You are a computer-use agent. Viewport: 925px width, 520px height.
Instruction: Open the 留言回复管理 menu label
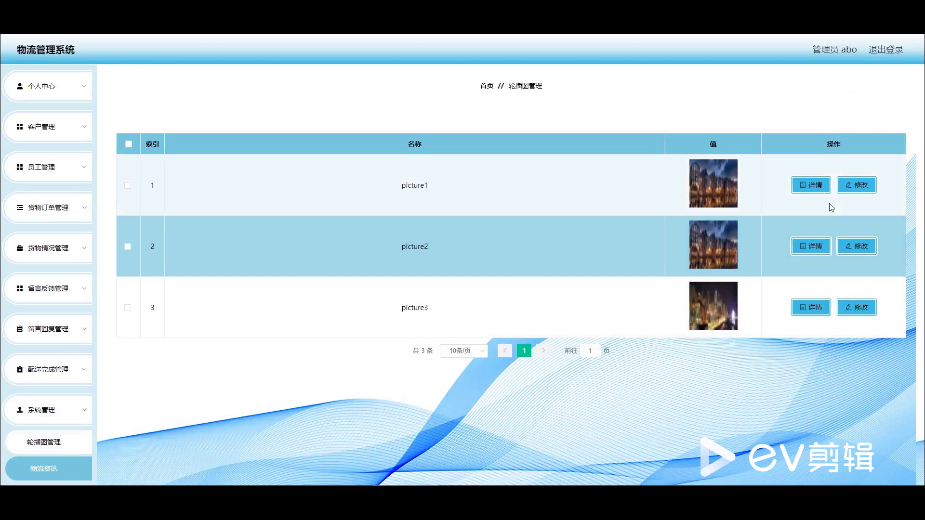coord(48,329)
